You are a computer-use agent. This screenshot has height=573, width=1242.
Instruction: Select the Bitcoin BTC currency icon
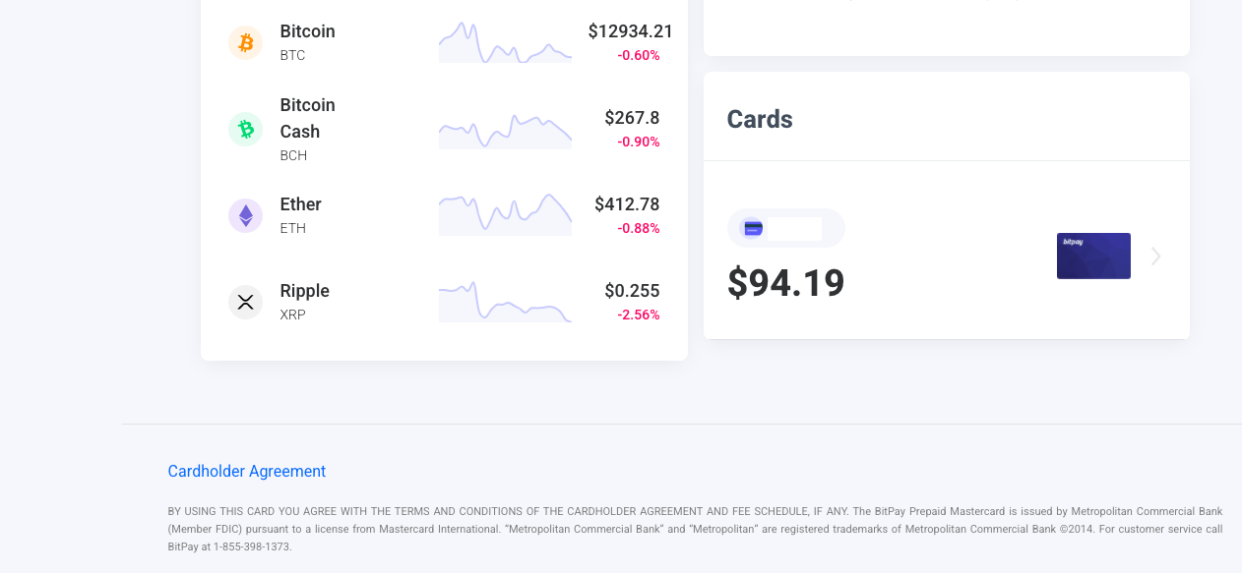click(245, 42)
